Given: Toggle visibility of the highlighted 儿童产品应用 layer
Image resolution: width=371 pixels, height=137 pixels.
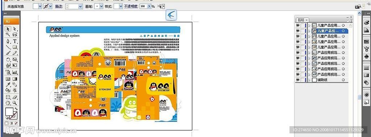Looking at the screenshot, I should [x=298, y=31].
